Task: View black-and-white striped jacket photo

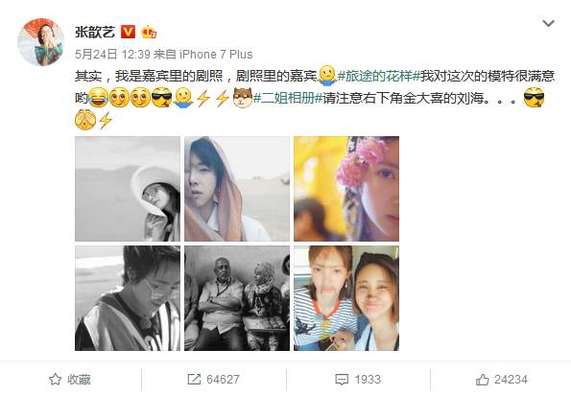Action: 128,298
